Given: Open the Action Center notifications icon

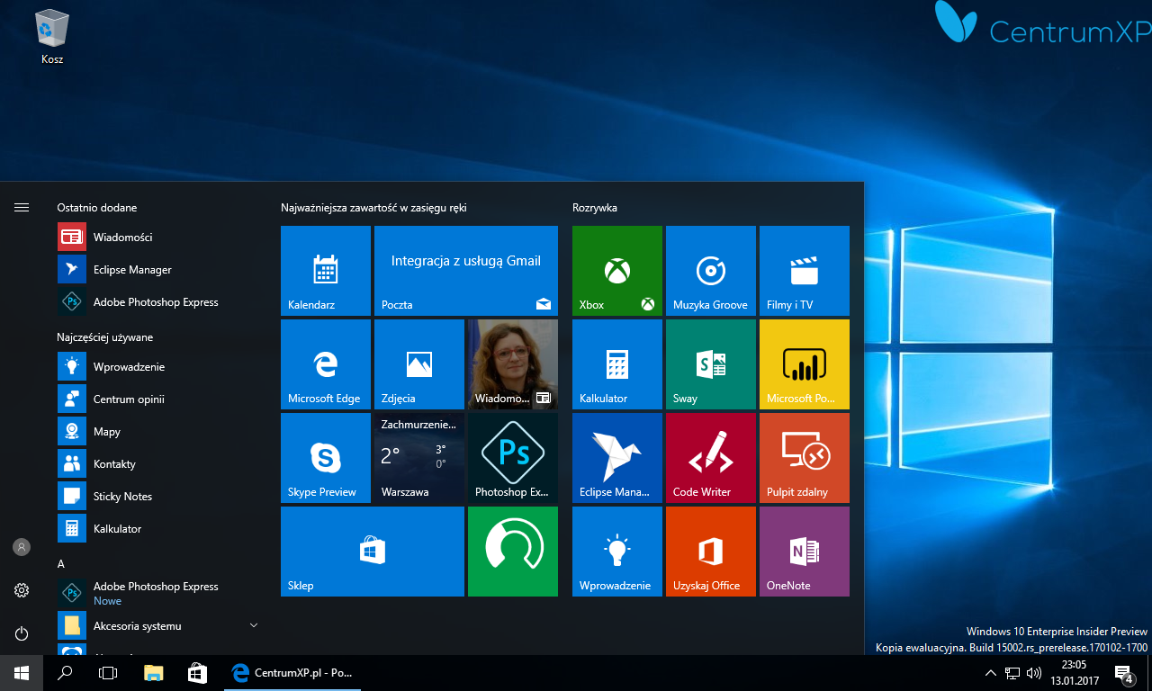Looking at the screenshot, I should pos(1123,673).
